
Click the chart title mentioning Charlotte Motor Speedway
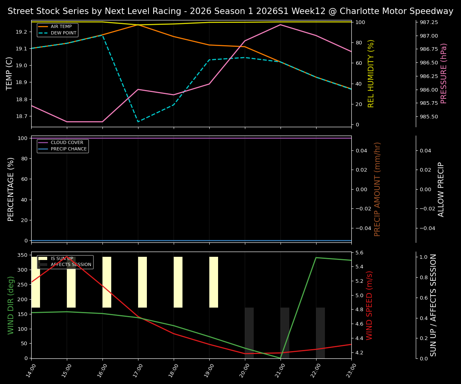[230, 11]
